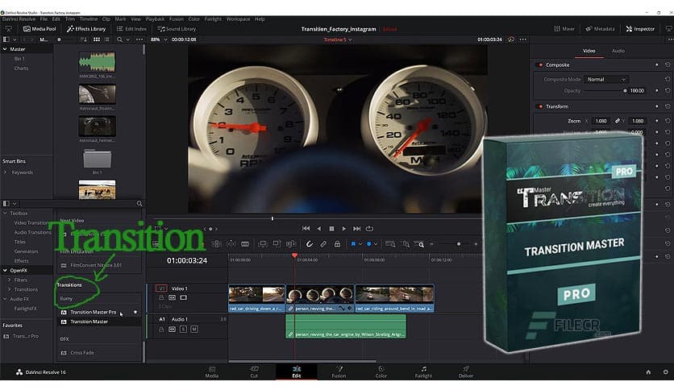Reset the Composite section

668,64
